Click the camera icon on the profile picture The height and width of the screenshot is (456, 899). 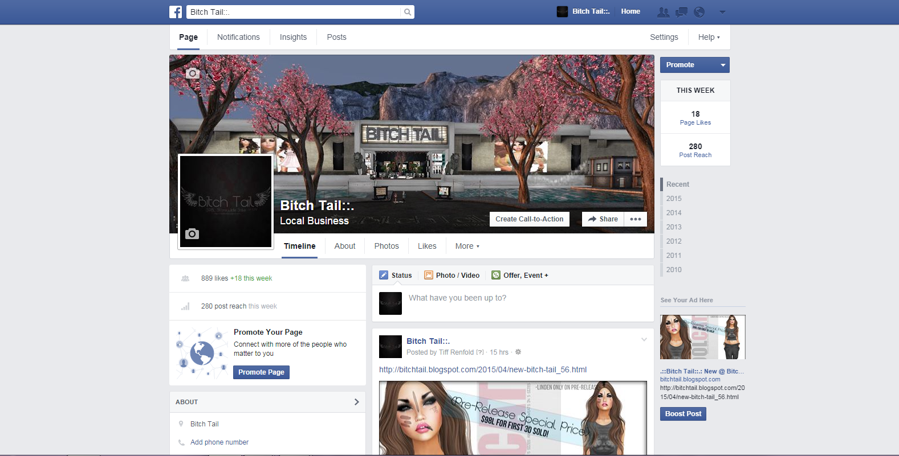pos(192,234)
